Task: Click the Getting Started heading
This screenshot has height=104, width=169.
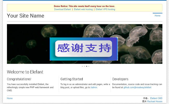Action: click(72, 79)
